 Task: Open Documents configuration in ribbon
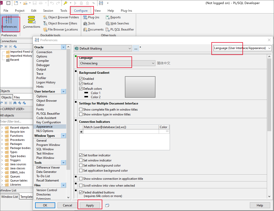(93, 29)
